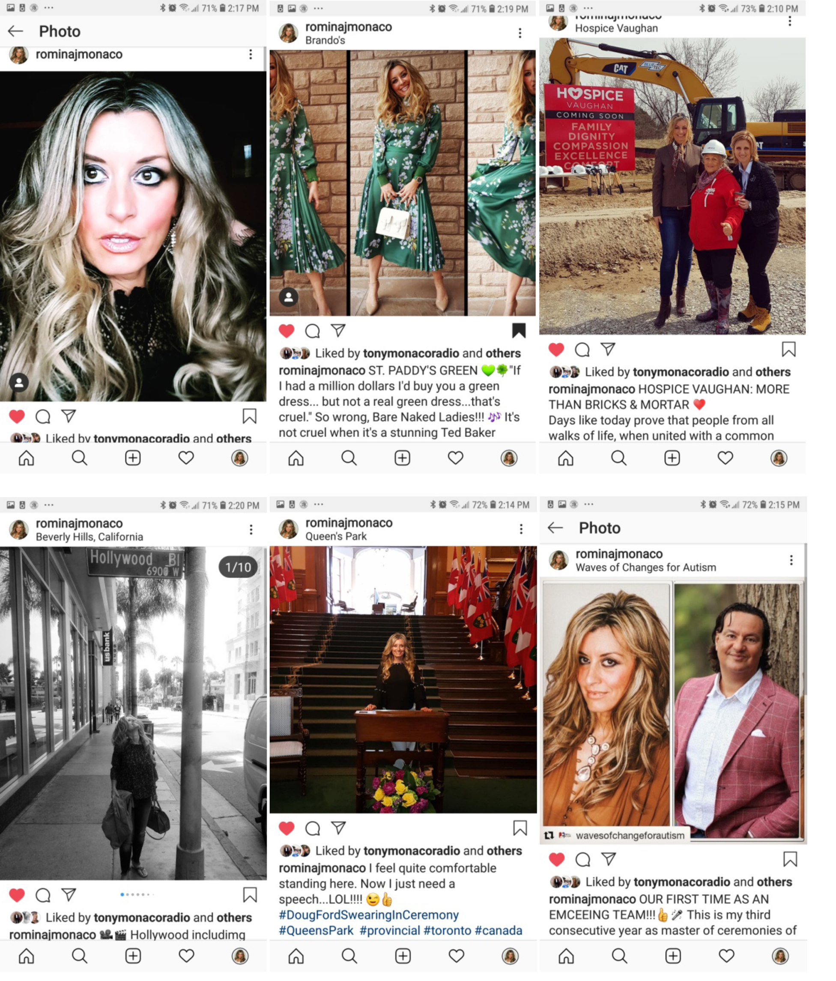
Task: Open the tagged people icon on the green dress photo
Action: [288, 297]
